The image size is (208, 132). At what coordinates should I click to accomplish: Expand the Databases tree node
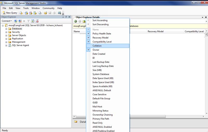click(6, 29)
